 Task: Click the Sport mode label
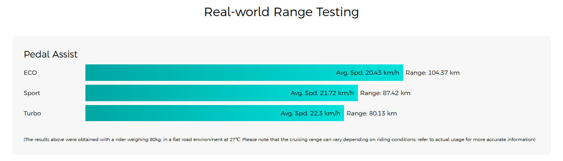click(x=32, y=93)
